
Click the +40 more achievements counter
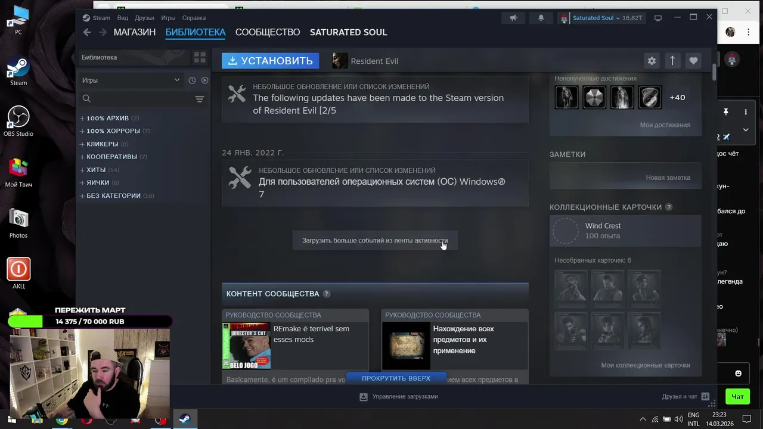click(x=677, y=97)
